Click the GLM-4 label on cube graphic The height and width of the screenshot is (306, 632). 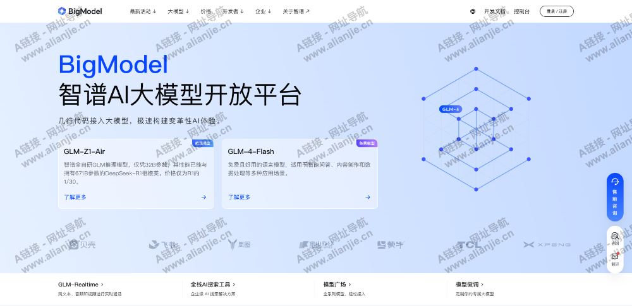[x=451, y=109]
